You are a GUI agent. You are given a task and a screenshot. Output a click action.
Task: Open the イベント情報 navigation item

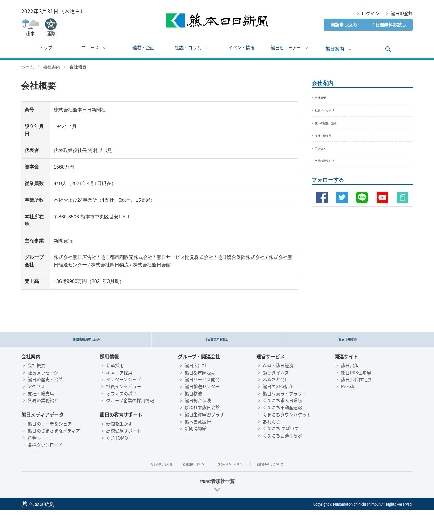(x=241, y=48)
